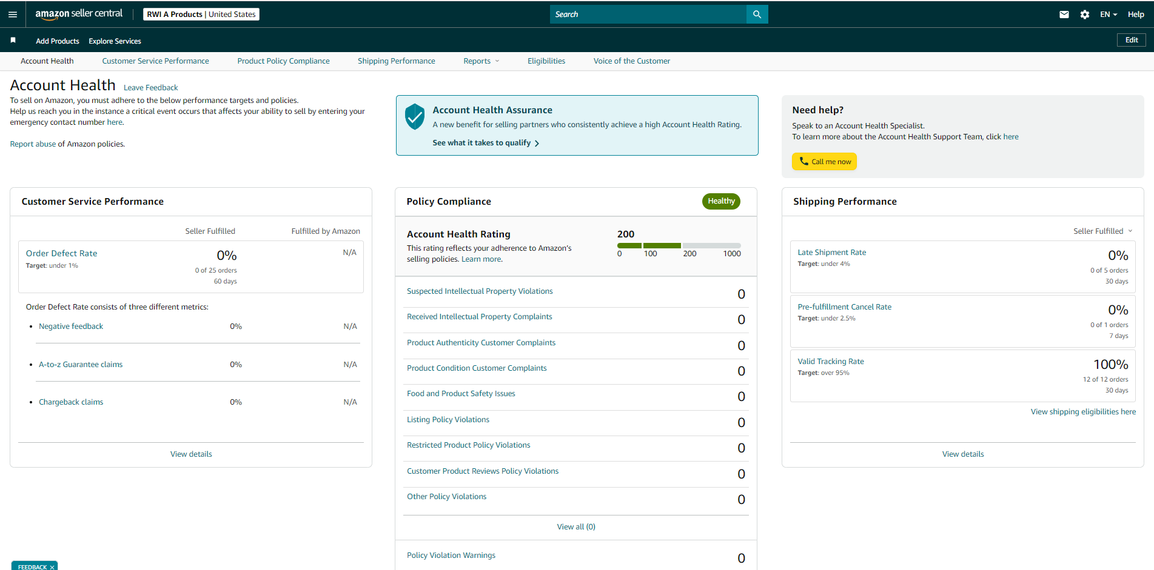Click Report abuse link
Screen dimensions: 1154x570
click(33, 144)
